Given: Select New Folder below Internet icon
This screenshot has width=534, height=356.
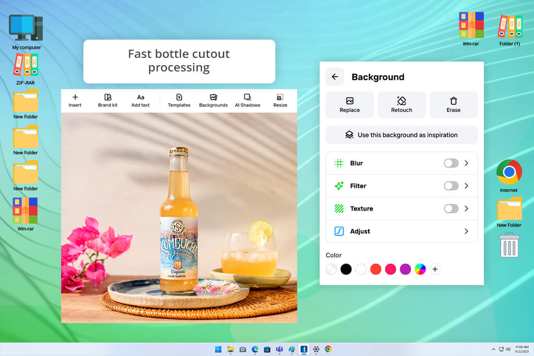Looking at the screenshot, I should click(509, 212).
